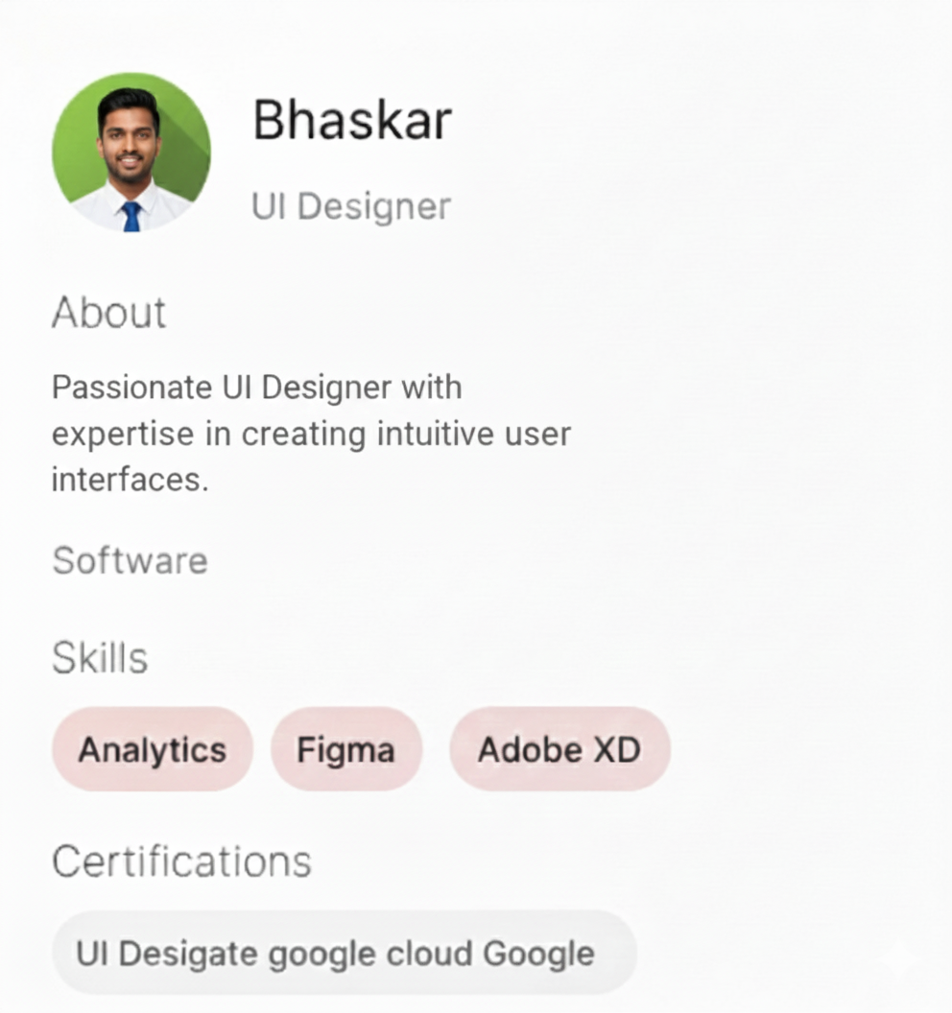Expand the Software section
This screenshot has height=1013, width=952.
[130, 560]
